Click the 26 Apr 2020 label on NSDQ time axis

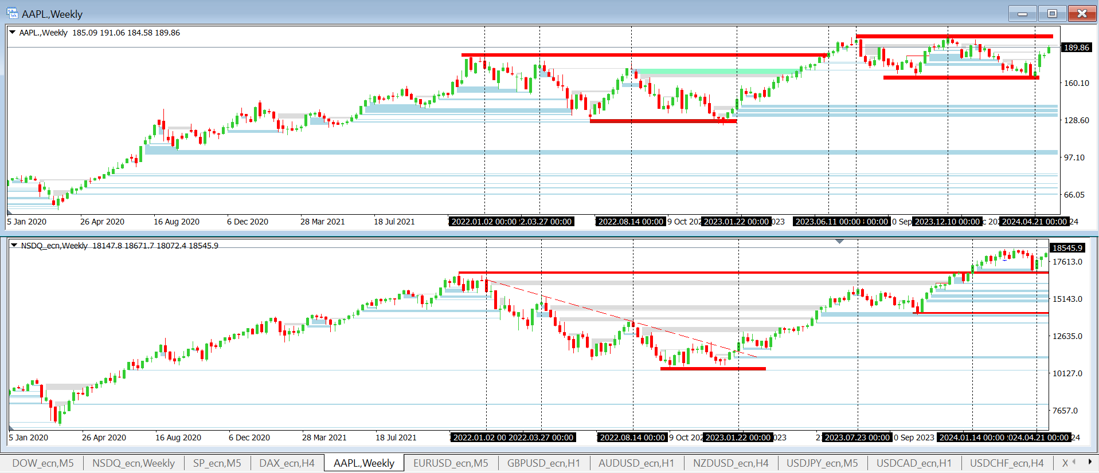click(x=104, y=437)
